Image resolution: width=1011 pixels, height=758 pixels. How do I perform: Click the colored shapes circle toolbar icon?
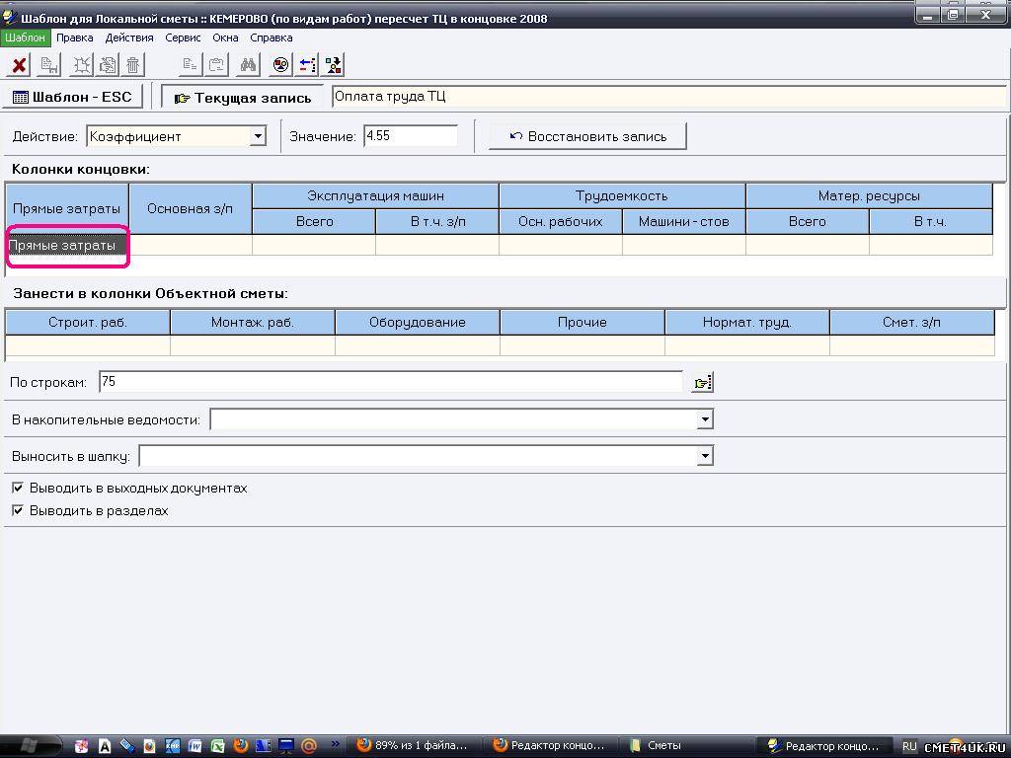tap(281, 65)
